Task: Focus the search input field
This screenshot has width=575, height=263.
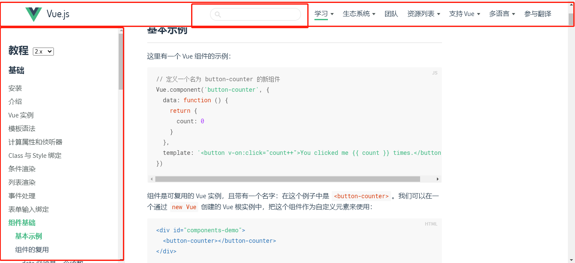Action: tap(256, 14)
